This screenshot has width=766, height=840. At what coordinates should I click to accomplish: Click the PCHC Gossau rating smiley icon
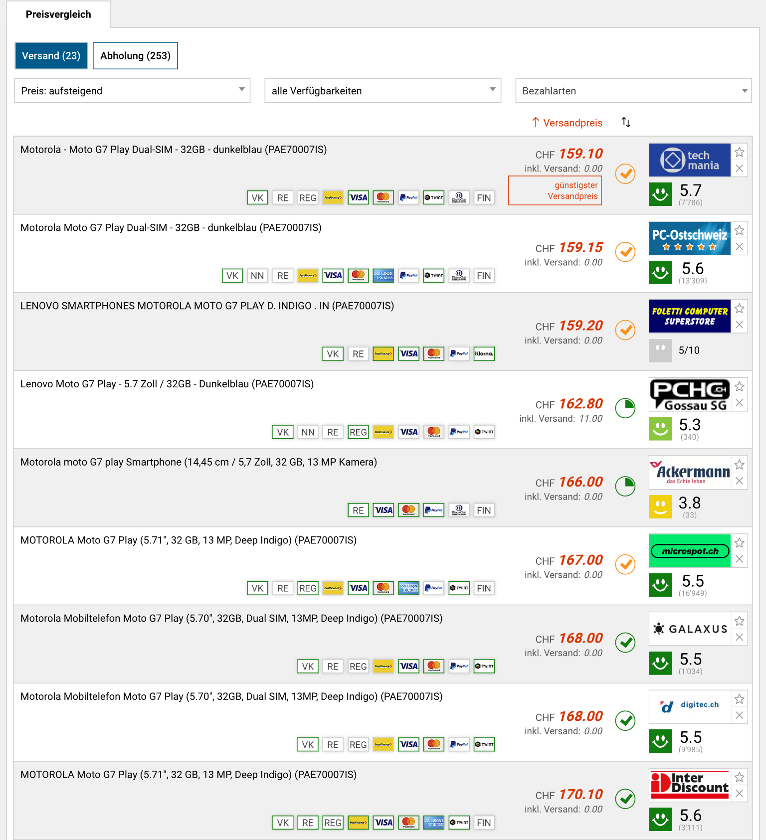pyautogui.click(x=660, y=429)
